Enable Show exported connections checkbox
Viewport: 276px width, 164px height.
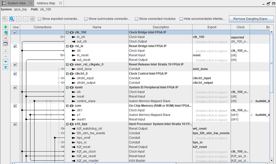click(x=40, y=19)
